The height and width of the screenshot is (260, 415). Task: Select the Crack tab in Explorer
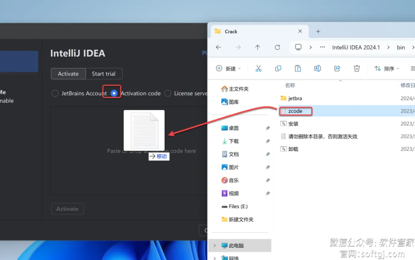click(x=260, y=31)
